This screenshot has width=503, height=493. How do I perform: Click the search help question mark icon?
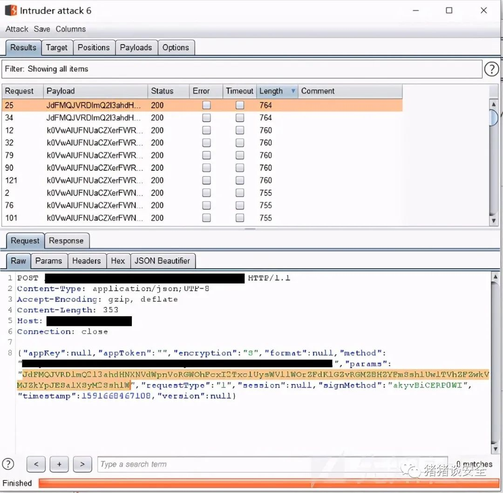click(8, 464)
